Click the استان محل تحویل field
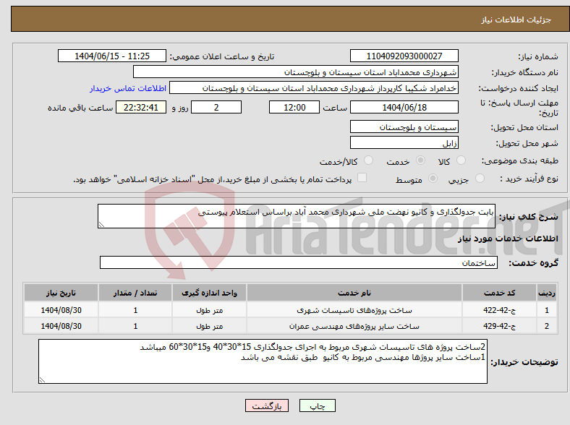Screen dimensions: 570x425 click(x=404, y=126)
